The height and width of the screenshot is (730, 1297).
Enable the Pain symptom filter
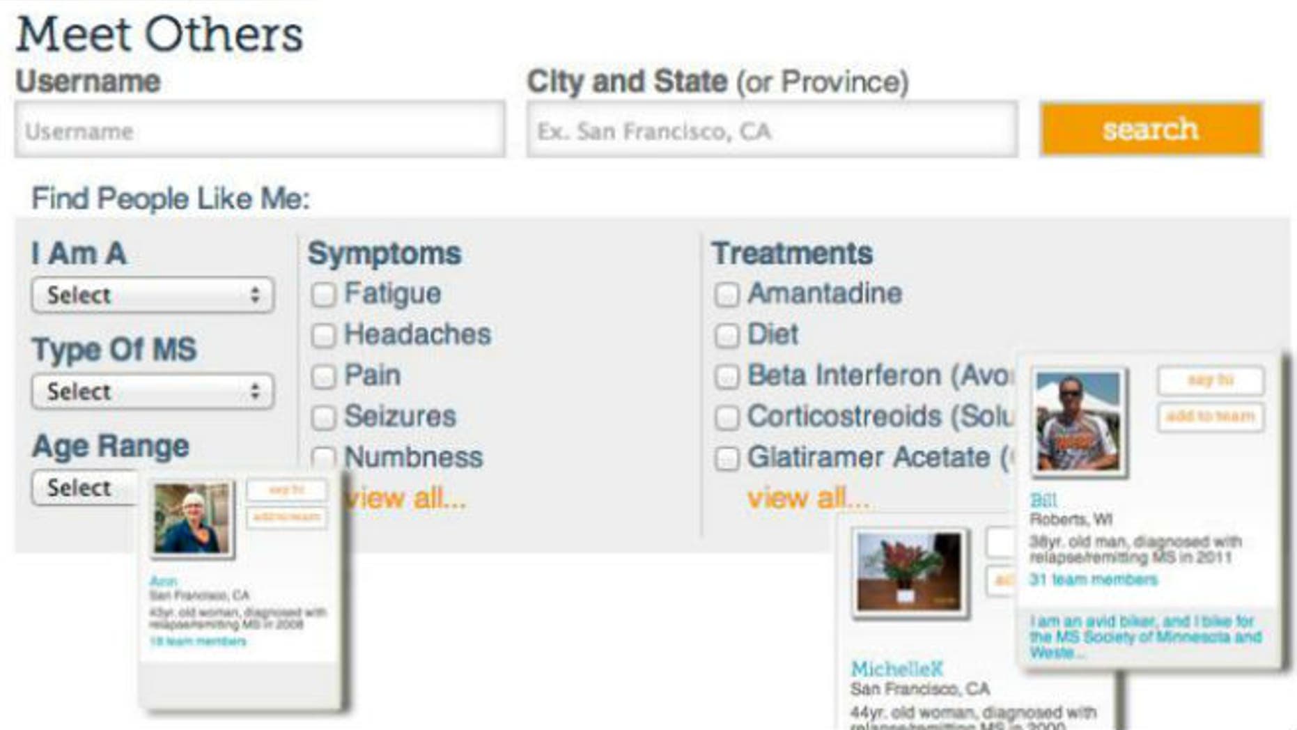pos(323,377)
